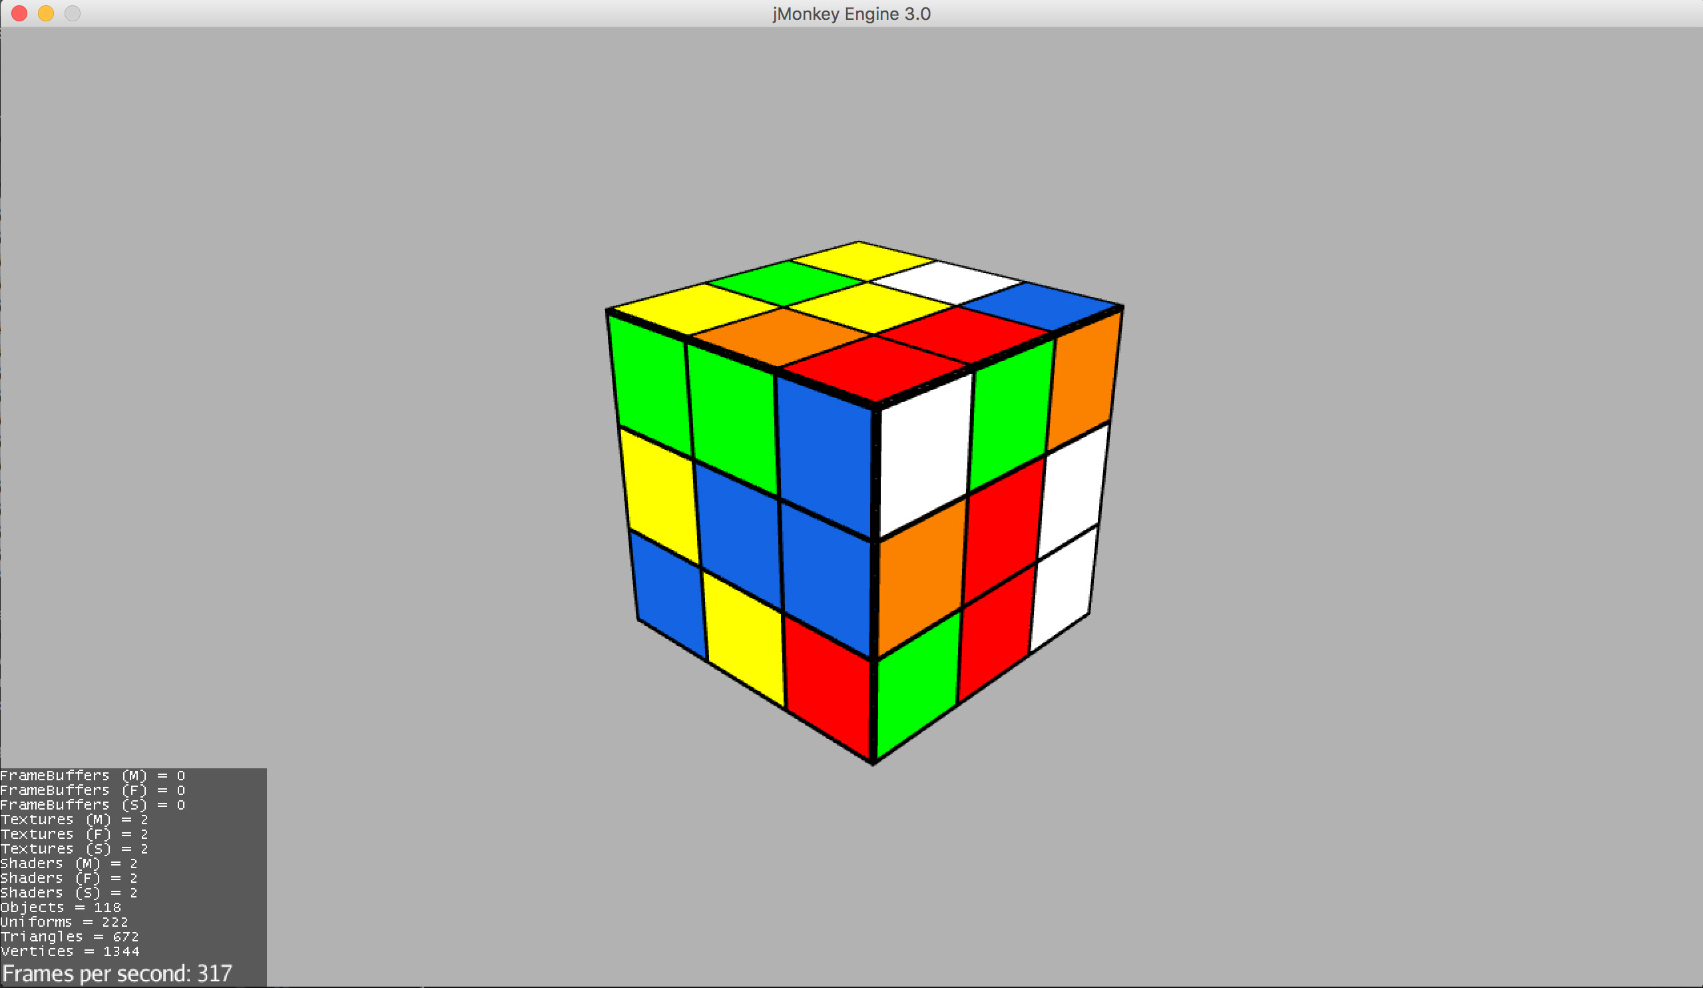Click the 'Triangles = 672' stat line
This screenshot has width=1703, height=988.
(70, 937)
